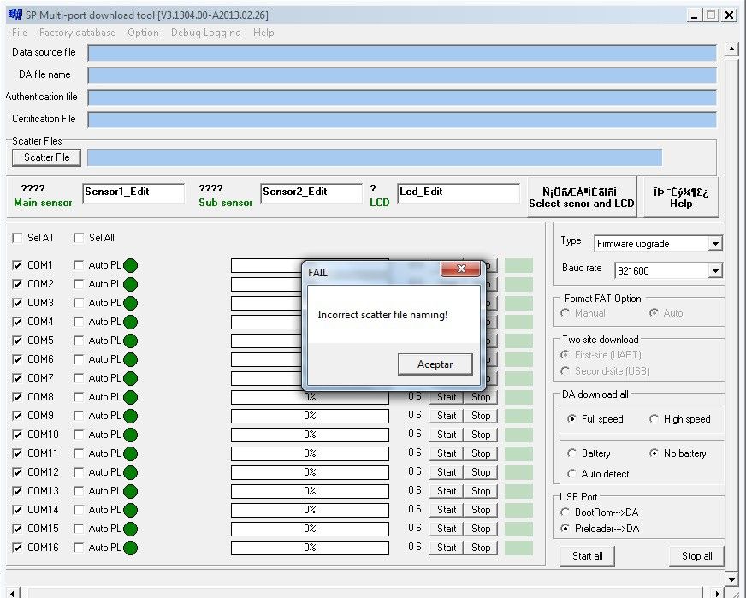Click the vertical scrollbar up arrow
Viewport: 746px width, 598px height.
tap(731, 49)
